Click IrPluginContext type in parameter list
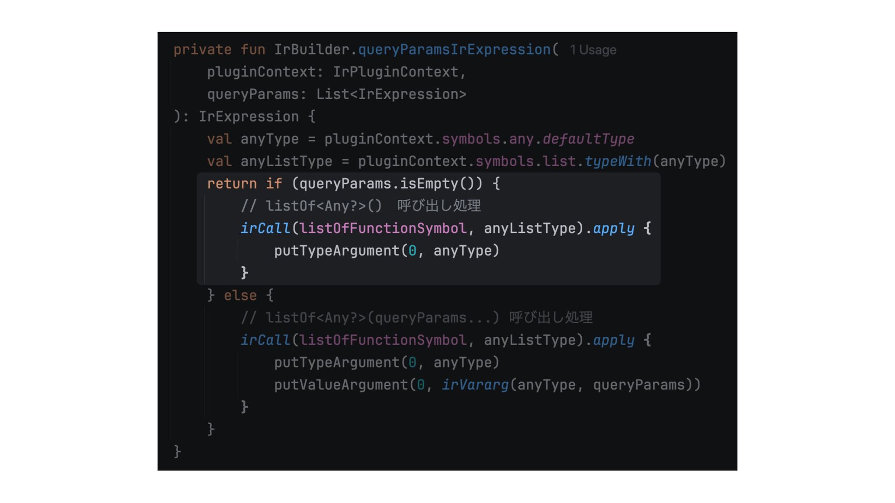895x503 pixels. point(395,72)
